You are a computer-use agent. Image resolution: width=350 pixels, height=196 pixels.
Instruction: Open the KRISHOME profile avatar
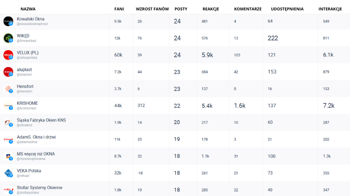coord(8,105)
